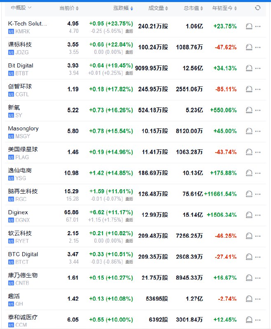
Task: Open more options for PLAG row
Action: point(258,152)
